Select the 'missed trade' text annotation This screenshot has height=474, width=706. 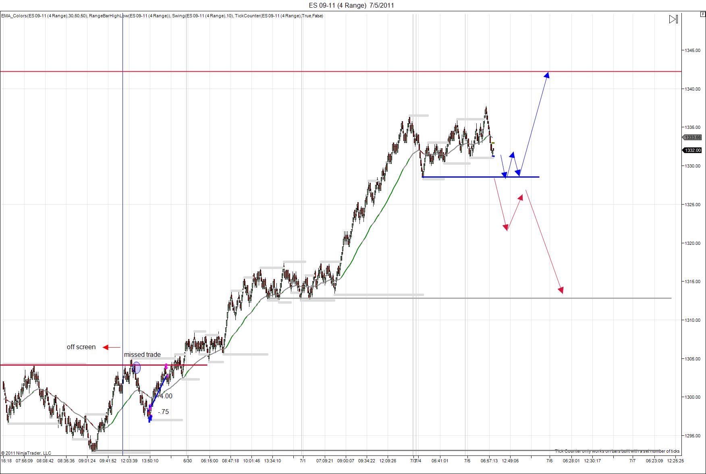click(142, 354)
